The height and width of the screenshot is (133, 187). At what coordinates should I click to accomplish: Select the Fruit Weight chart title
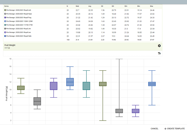tap(10, 45)
